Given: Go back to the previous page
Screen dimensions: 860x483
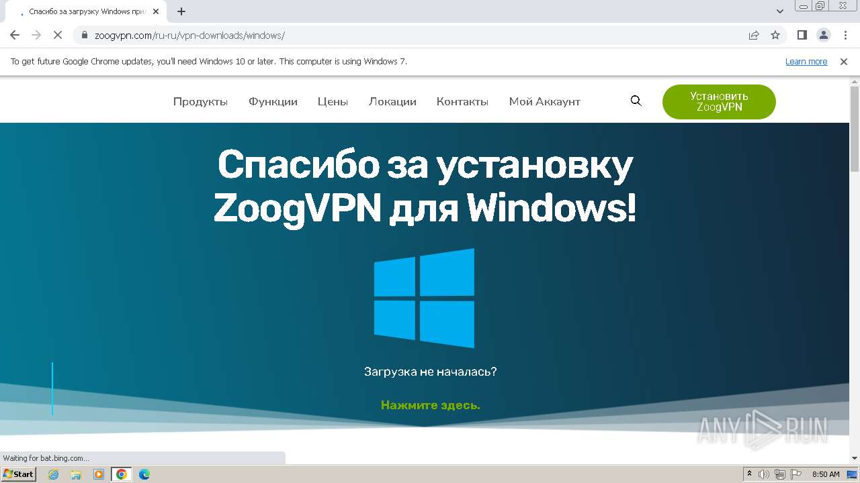Looking at the screenshot, I should [15, 36].
